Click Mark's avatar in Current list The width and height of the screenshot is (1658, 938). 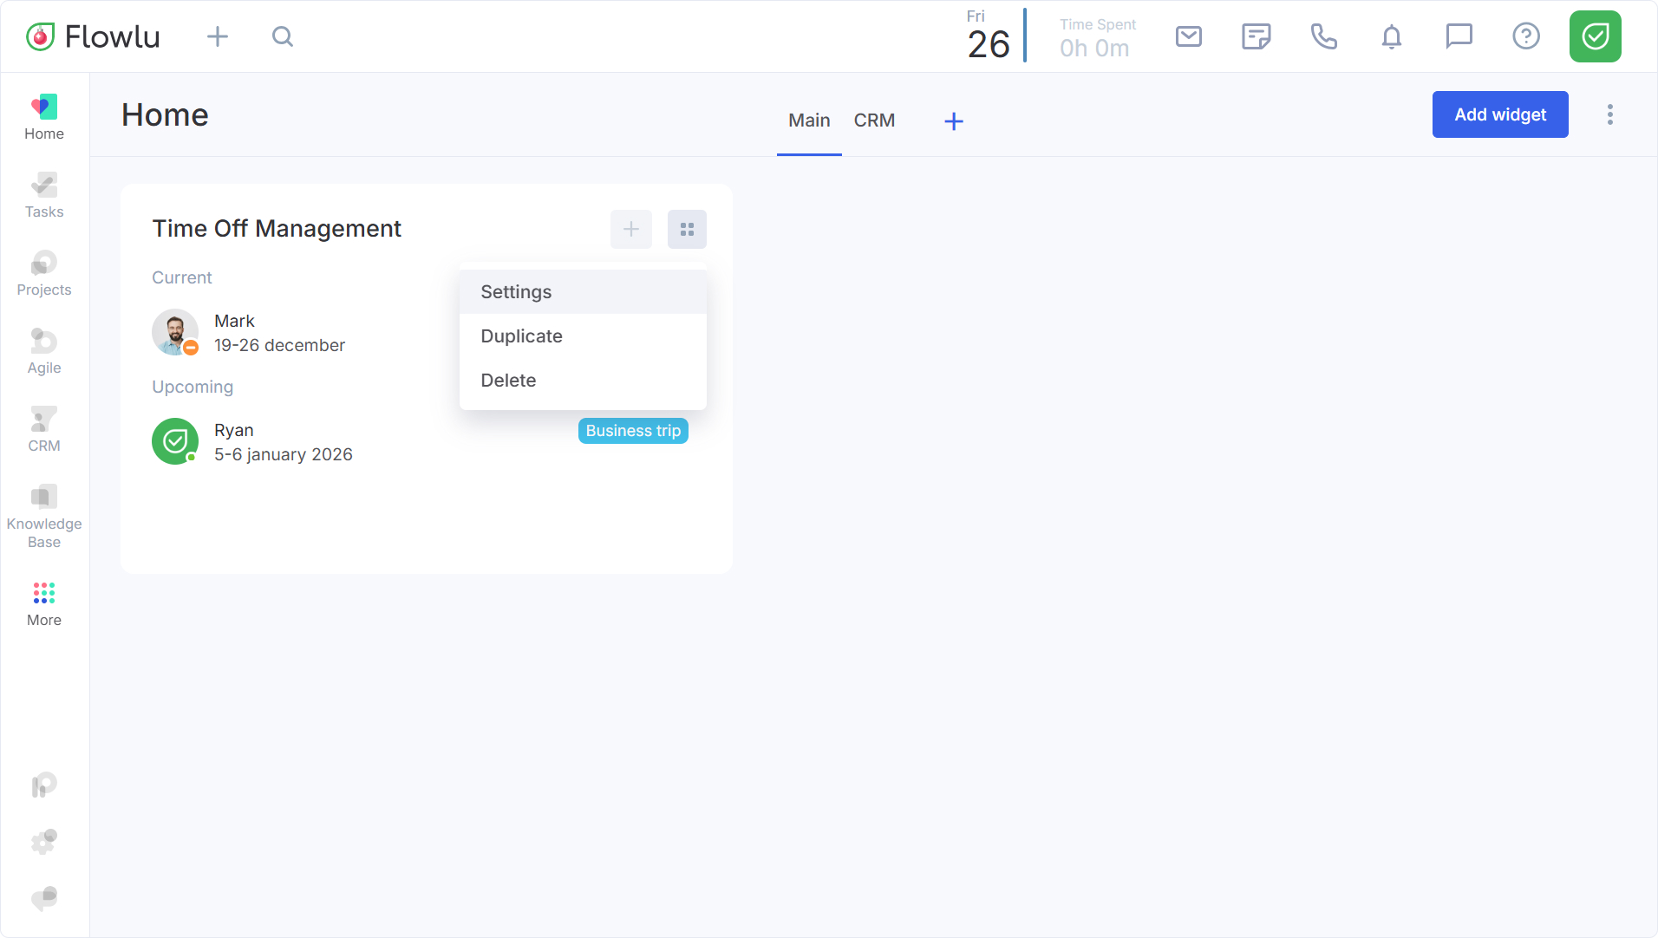[175, 332]
